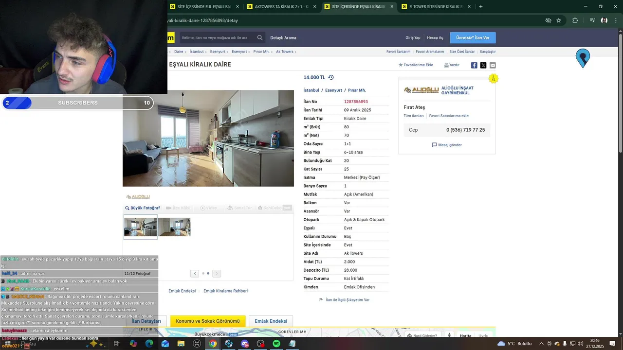Expand the Pınar Mh. breadcrumb dropdown

coord(272,52)
